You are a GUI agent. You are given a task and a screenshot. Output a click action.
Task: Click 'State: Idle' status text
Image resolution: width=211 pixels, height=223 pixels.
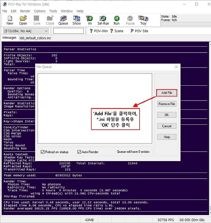click(x=169, y=16)
